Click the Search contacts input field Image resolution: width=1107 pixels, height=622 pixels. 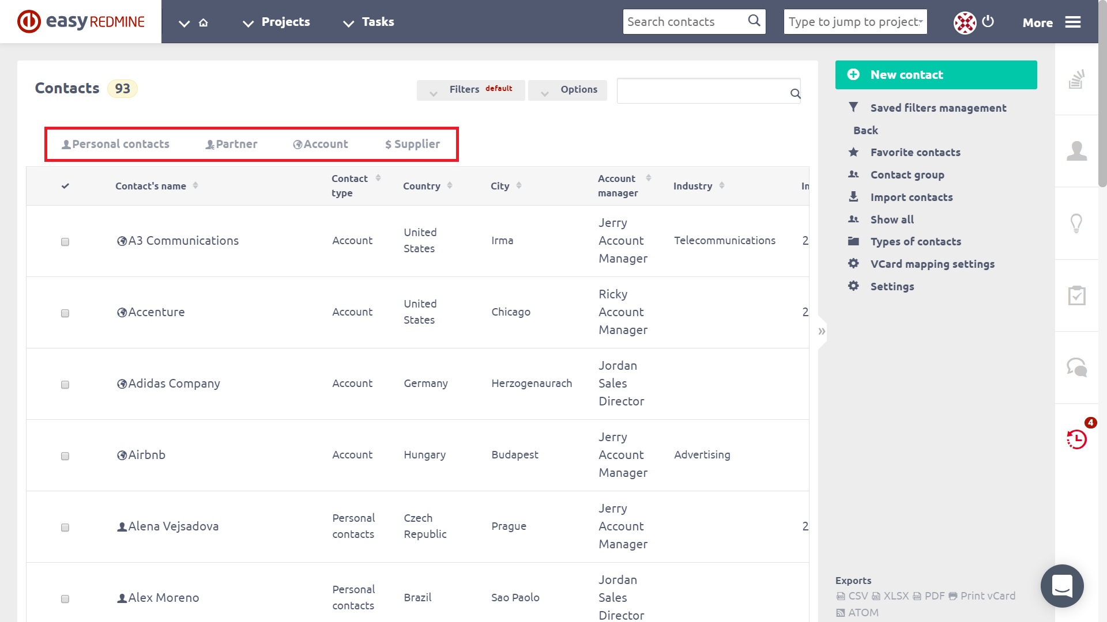[684, 22]
